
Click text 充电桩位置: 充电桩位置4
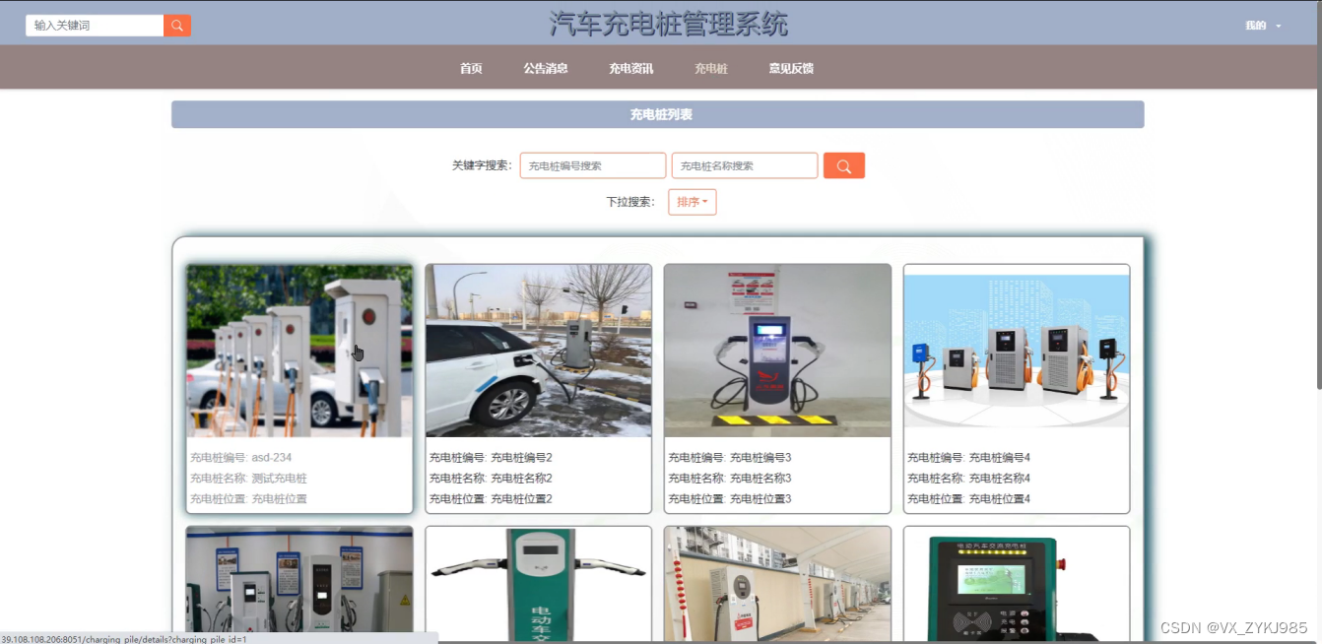pos(968,499)
